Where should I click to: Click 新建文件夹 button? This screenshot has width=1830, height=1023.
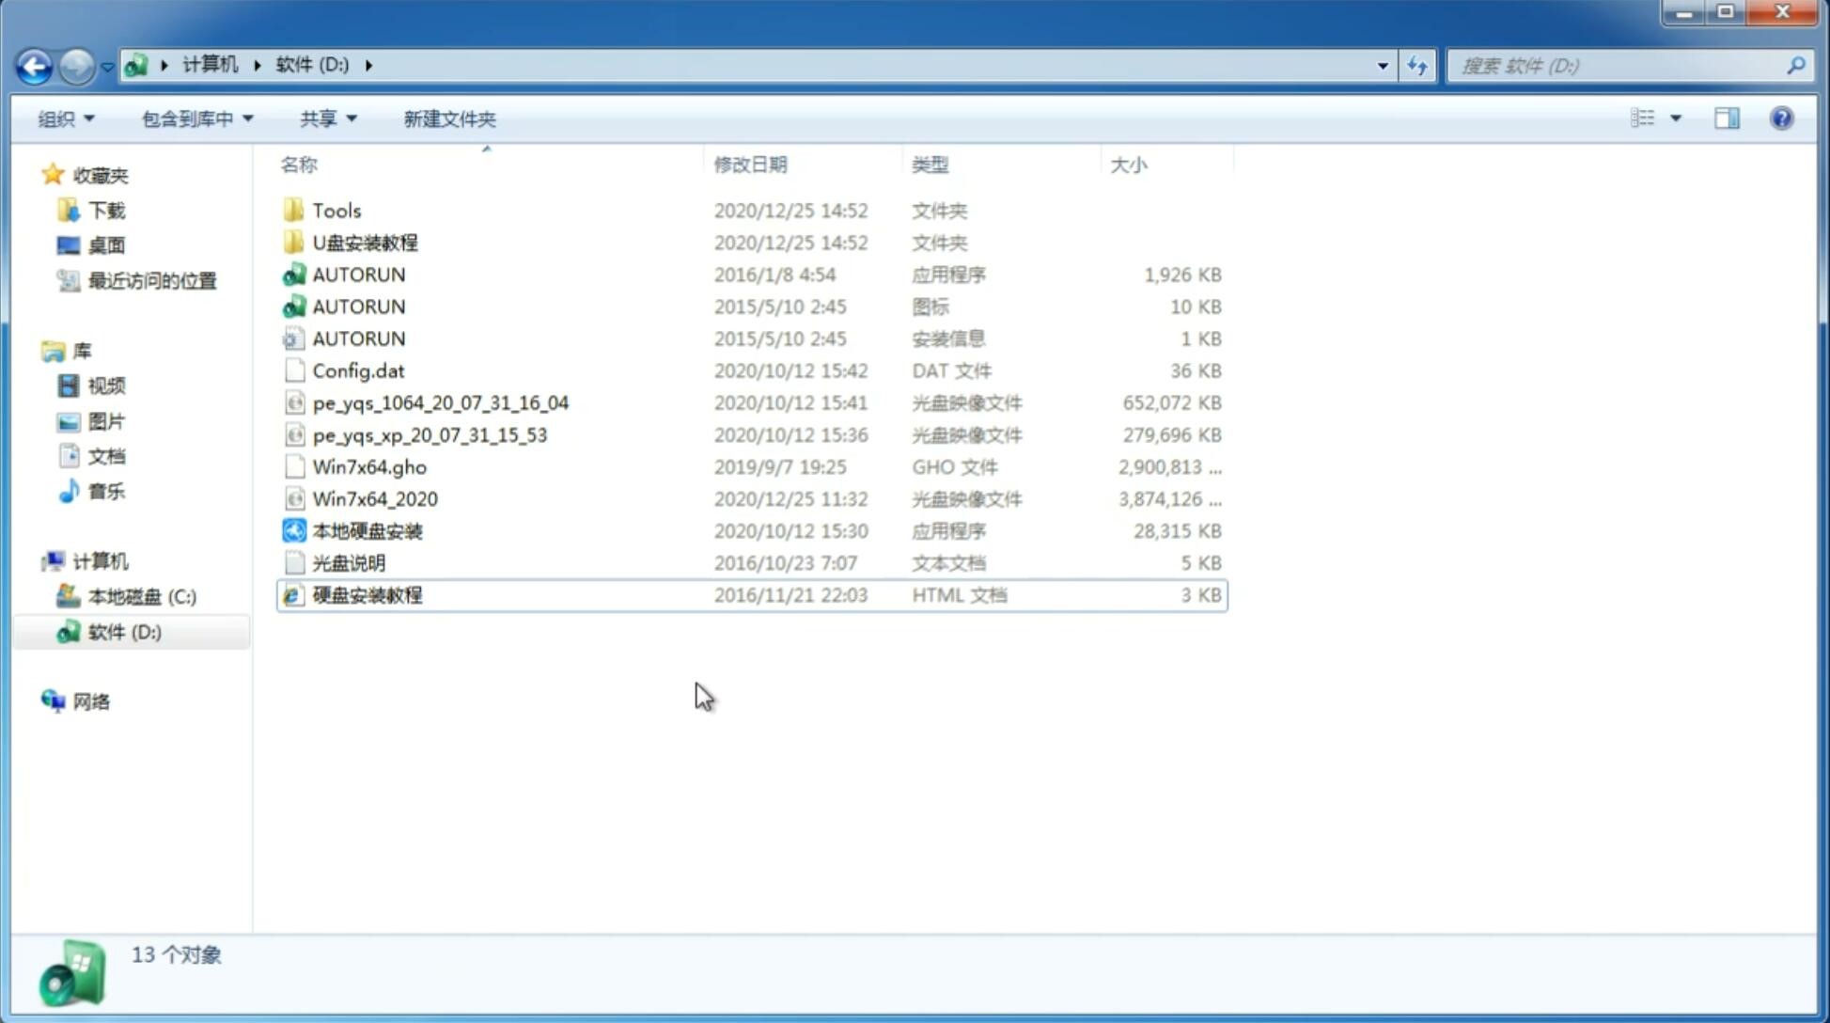[x=448, y=118]
